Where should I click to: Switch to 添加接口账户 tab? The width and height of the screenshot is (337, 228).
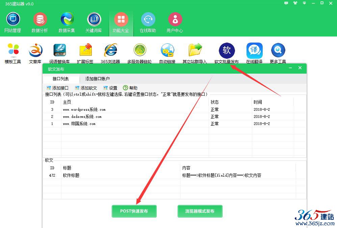97,79
